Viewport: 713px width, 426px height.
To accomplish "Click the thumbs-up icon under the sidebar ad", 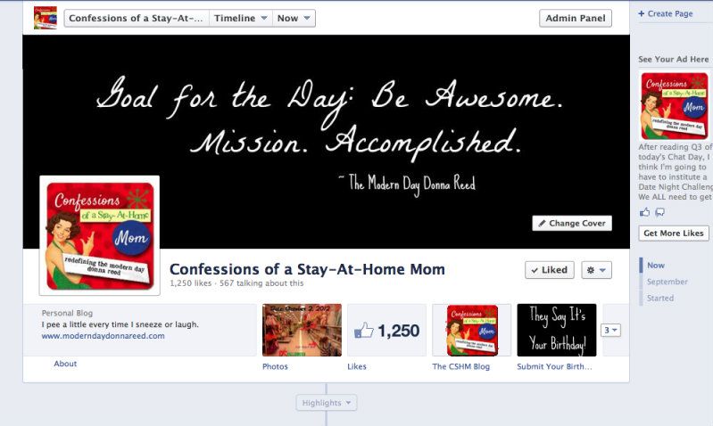I will tap(644, 212).
